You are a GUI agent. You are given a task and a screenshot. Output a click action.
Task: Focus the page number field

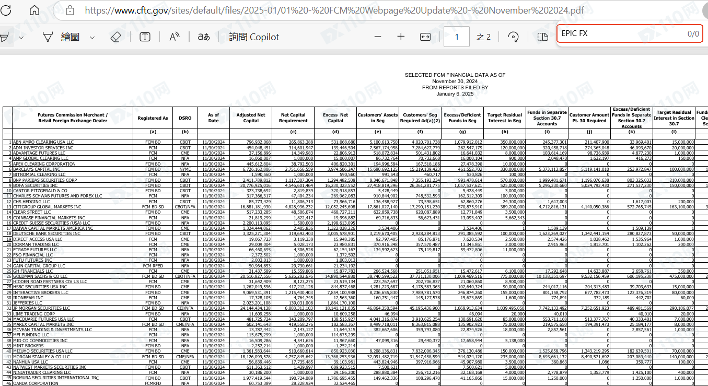point(457,37)
